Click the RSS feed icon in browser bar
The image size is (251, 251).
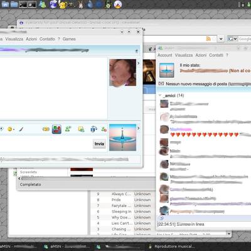click(x=208, y=38)
